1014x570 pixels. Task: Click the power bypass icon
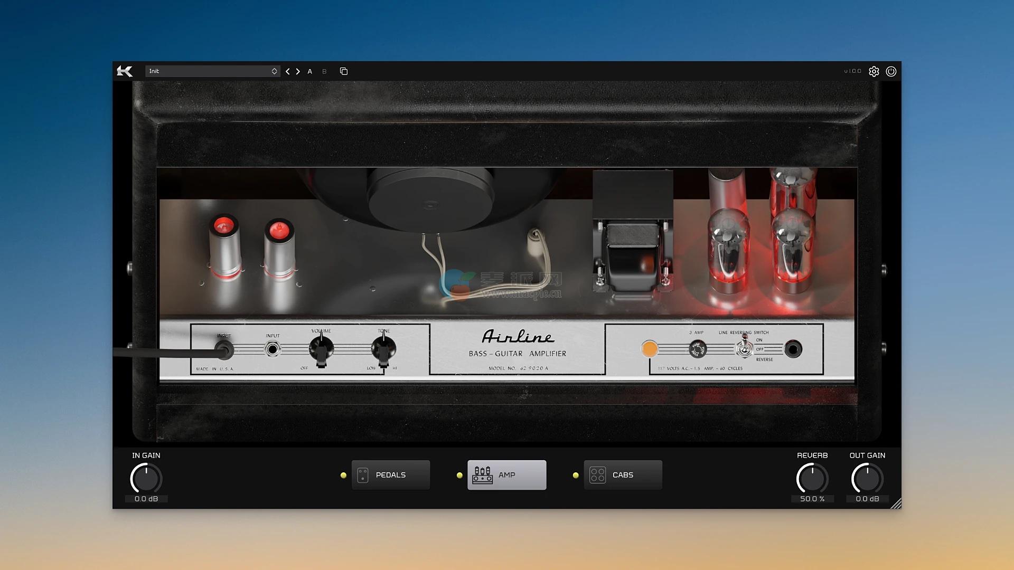point(891,71)
